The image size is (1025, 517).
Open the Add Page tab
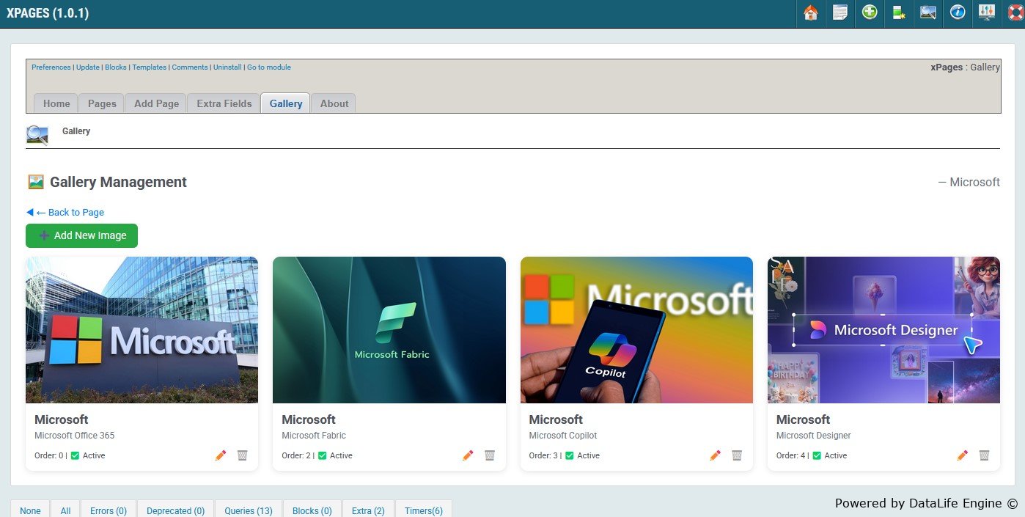point(156,103)
